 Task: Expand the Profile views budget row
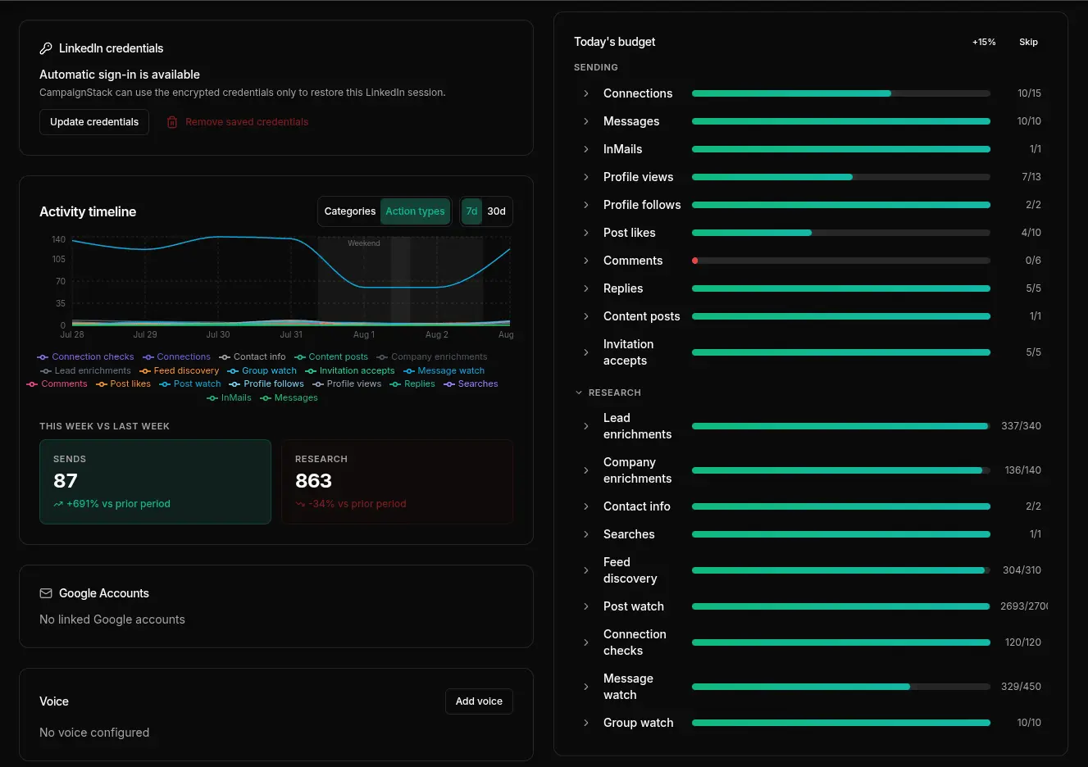(x=585, y=177)
